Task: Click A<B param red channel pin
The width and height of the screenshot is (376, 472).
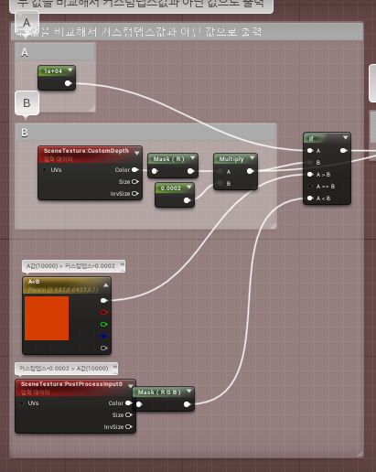Action: click(103, 313)
